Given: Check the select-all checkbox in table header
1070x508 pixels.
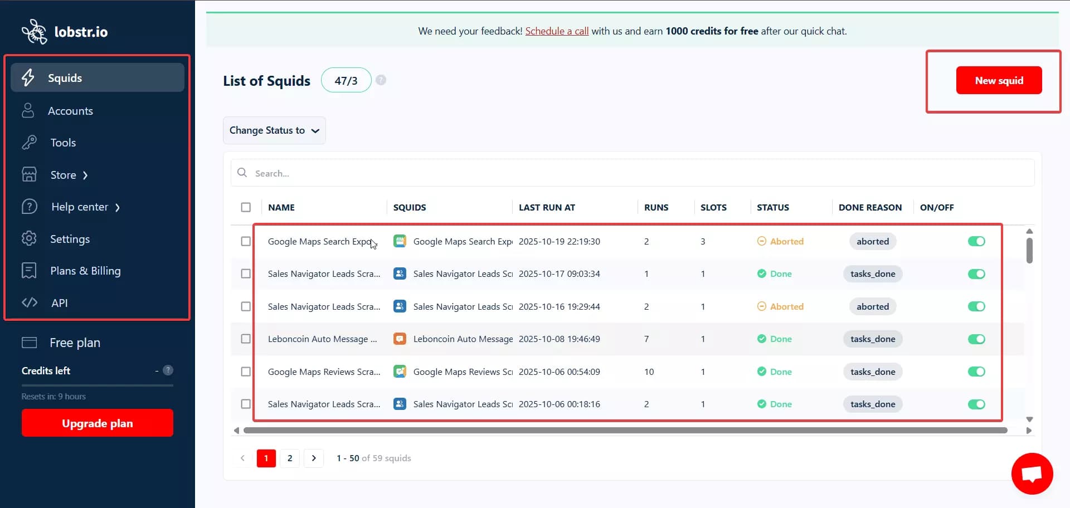Looking at the screenshot, I should (x=246, y=207).
